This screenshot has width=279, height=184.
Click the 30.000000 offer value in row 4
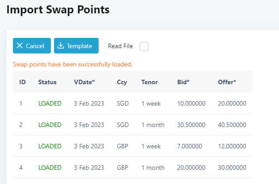tap(232, 168)
